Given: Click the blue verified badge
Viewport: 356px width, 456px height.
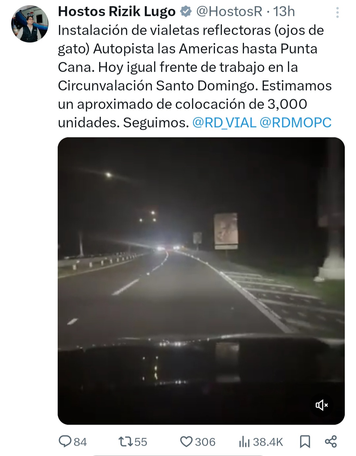Looking at the screenshot, I should coord(186,12).
